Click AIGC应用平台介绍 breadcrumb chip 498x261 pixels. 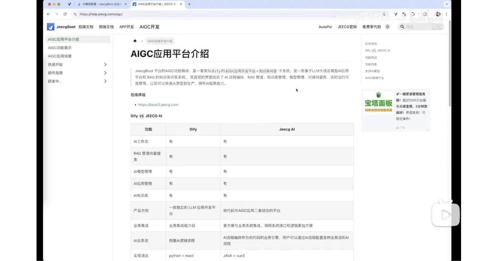click(160, 41)
